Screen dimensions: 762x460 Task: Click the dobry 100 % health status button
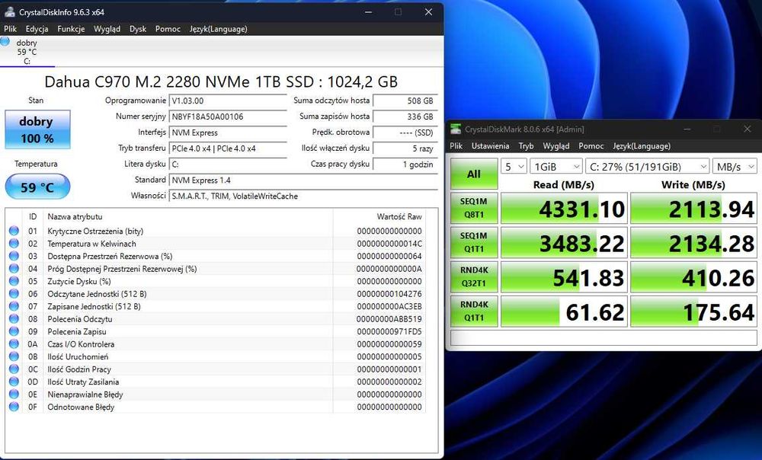pyautogui.click(x=37, y=129)
